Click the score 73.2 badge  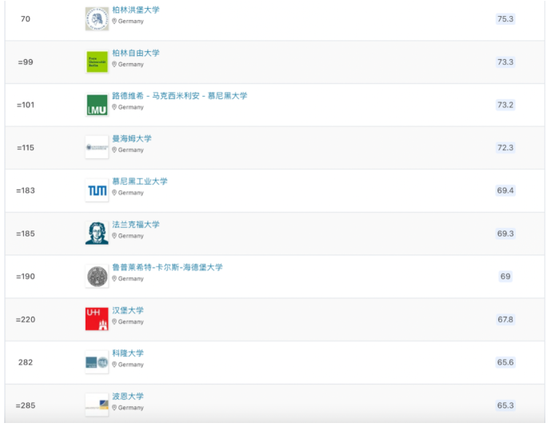505,105
